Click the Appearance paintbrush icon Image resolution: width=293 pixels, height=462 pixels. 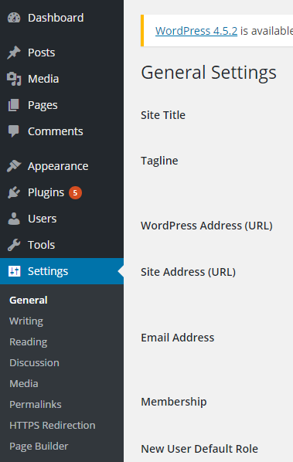tap(14, 166)
